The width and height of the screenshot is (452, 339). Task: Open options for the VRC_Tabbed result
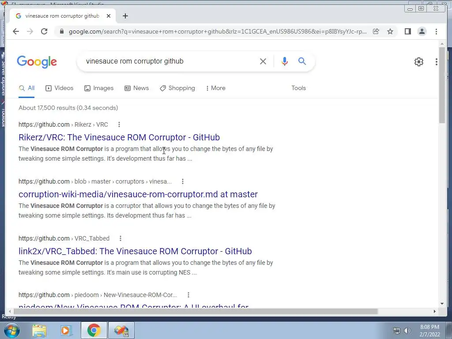click(121, 238)
